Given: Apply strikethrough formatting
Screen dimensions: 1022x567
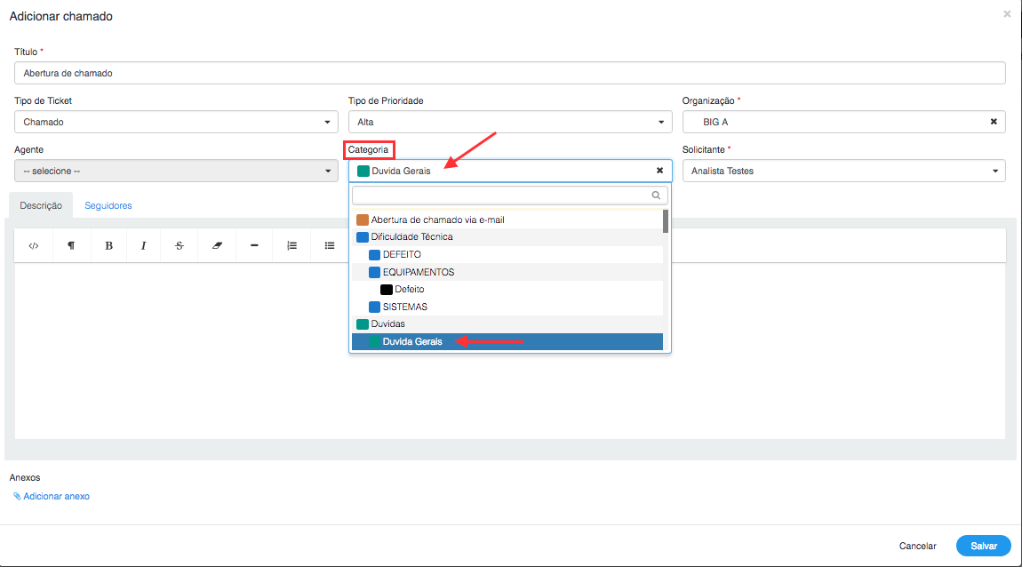Looking at the screenshot, I should [x=180, y=245].
